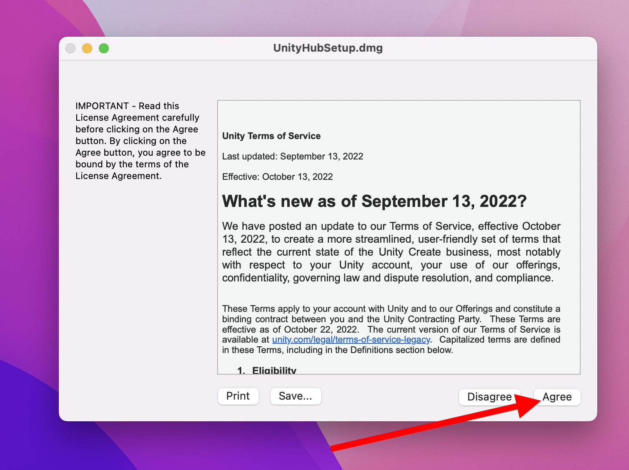Click the UnityHubSetup.dmg window title
This screenshot has width=629, height=470.
(328, 48)
